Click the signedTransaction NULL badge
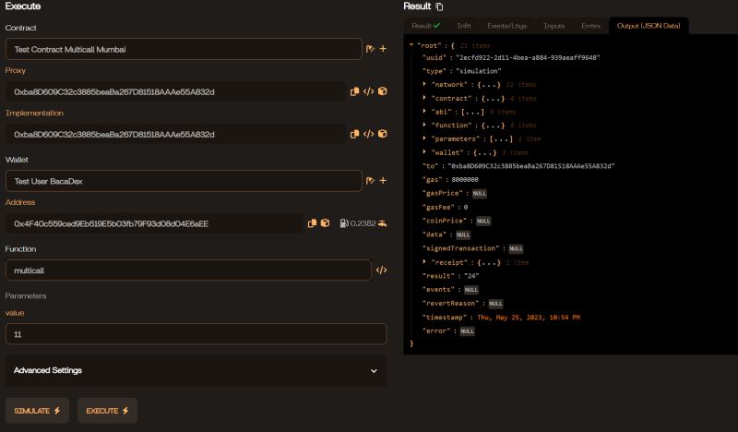 pyautogui.click(x=516, y=248)
